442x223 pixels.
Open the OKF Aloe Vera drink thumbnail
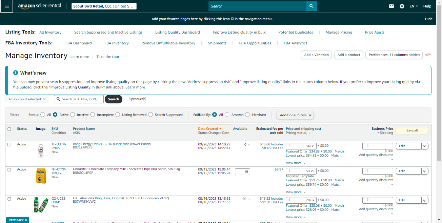coord(41,205)
